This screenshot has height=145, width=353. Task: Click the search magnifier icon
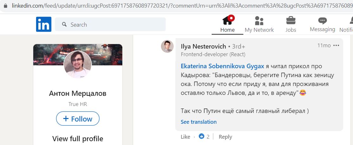[64, 24]
